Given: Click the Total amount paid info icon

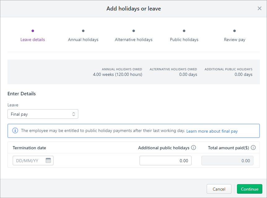Looking at the screenshot, I should [253, 148].
